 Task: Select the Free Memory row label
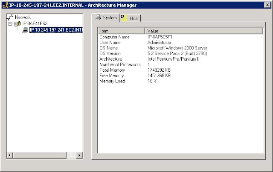[x=112, y=76]
